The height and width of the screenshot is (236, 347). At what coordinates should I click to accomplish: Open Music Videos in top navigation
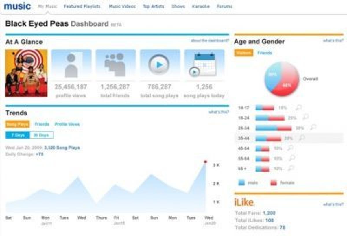point(122,6)
